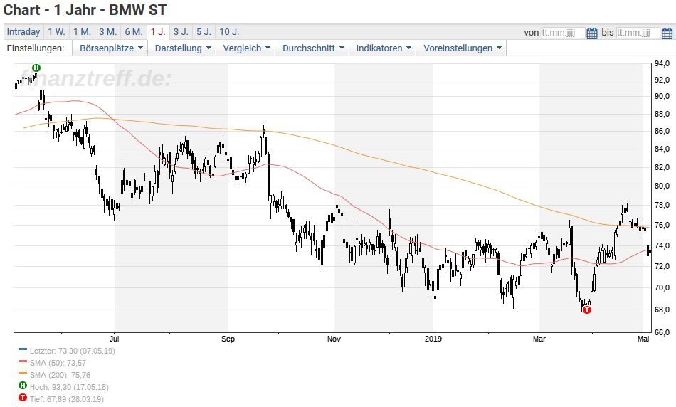The height and width of the screenshot is (407, 676).
Task: Switch to the 5 J. range tab
Action: (x=204, y=32)
